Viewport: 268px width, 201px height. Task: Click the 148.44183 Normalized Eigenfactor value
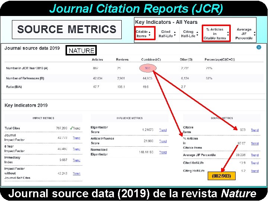click(146, 152)
